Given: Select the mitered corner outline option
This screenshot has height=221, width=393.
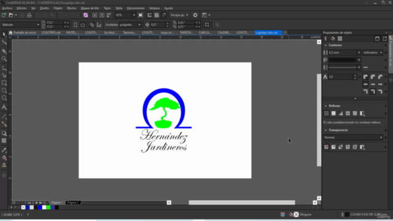Looking at the screenshot, I should (365, 77).
